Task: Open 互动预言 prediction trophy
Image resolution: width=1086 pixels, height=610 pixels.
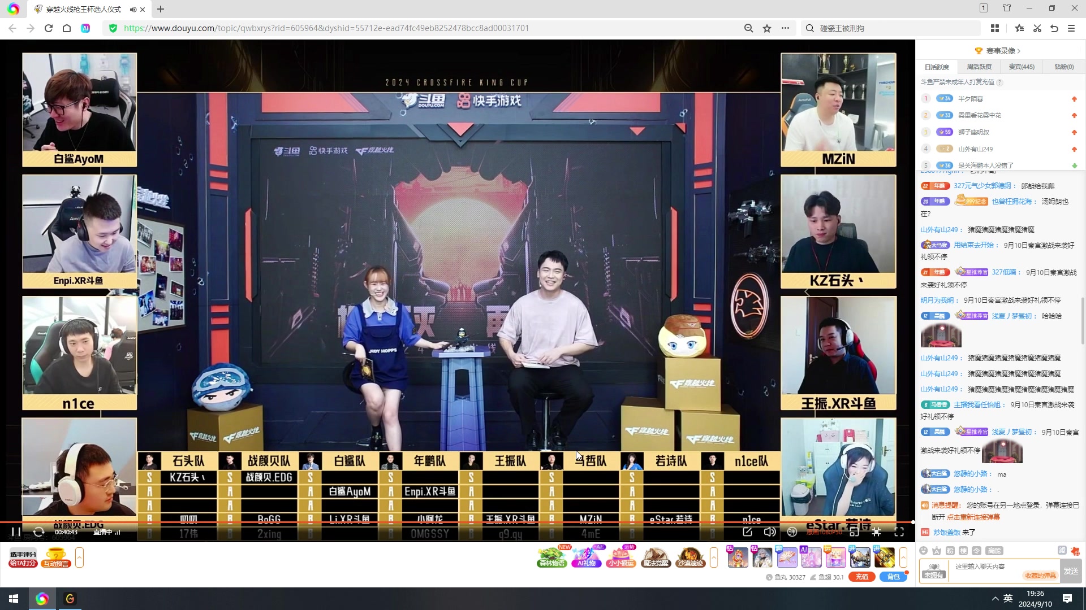Action: [x=55, y=558]
